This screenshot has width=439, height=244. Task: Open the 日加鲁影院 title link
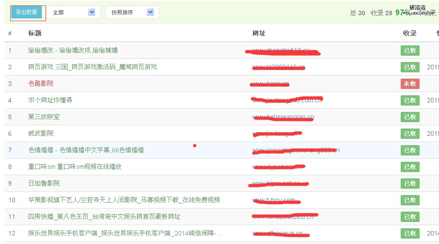44,183
